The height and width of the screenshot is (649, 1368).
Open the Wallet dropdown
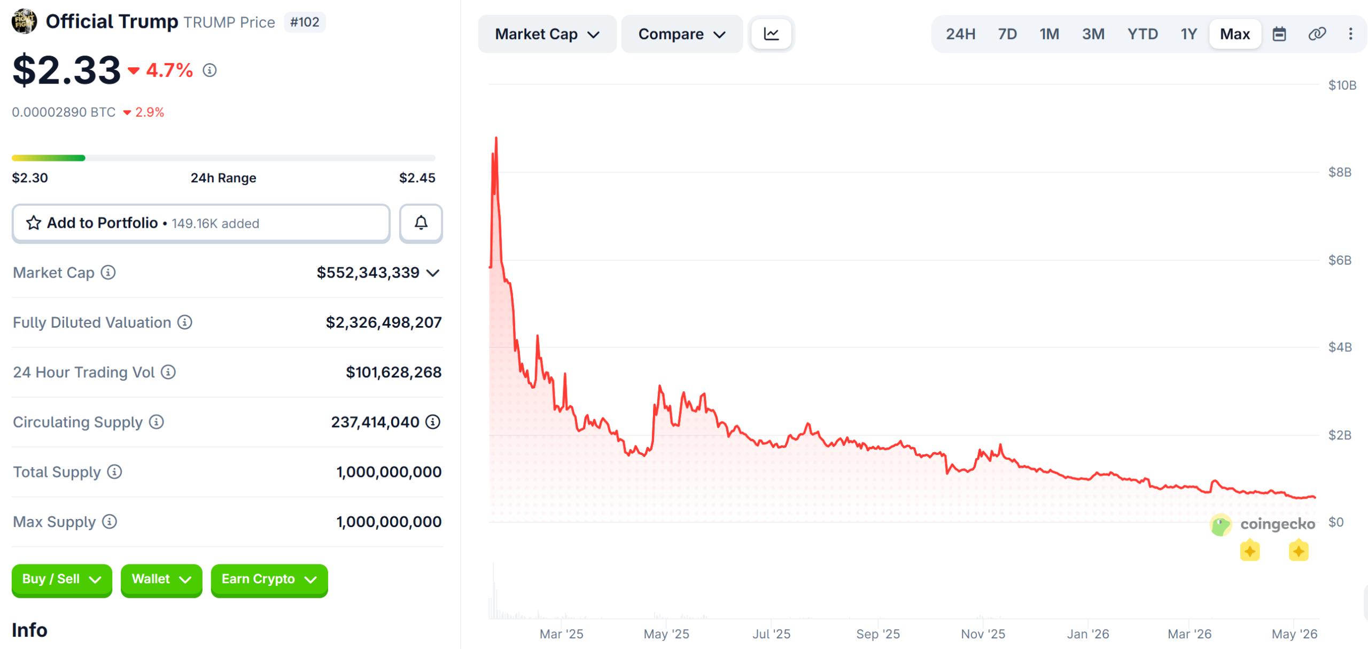pos(161,580)
